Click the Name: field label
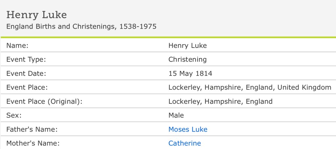 [17, 46]
